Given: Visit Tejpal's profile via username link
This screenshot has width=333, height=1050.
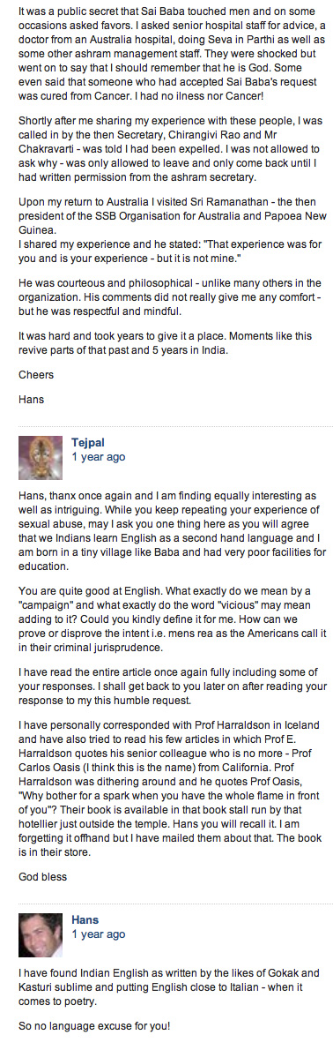Looking at the screenshot, I should tap(88, 442).
